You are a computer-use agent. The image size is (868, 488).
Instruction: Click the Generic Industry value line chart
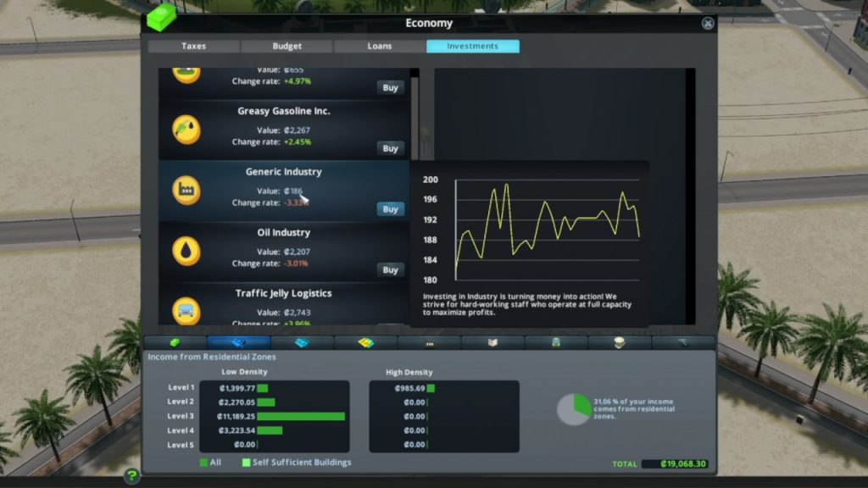pos(548,229)
